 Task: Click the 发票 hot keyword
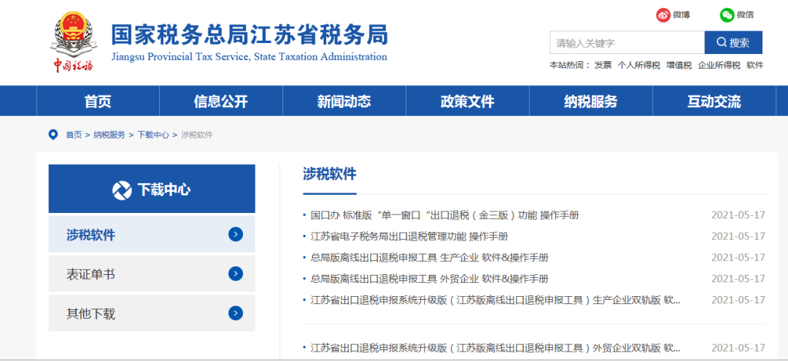(x=603, y=65)
